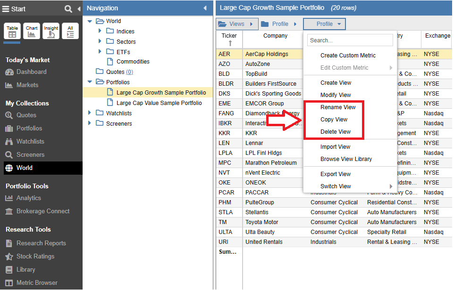454x290 pixels.
Task: Click the search magnifier icon in sidebar header
Action: (68, 9)
